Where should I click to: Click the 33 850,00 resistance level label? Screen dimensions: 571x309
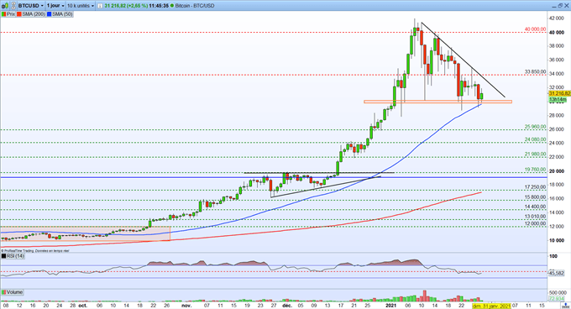pos(536,71)
